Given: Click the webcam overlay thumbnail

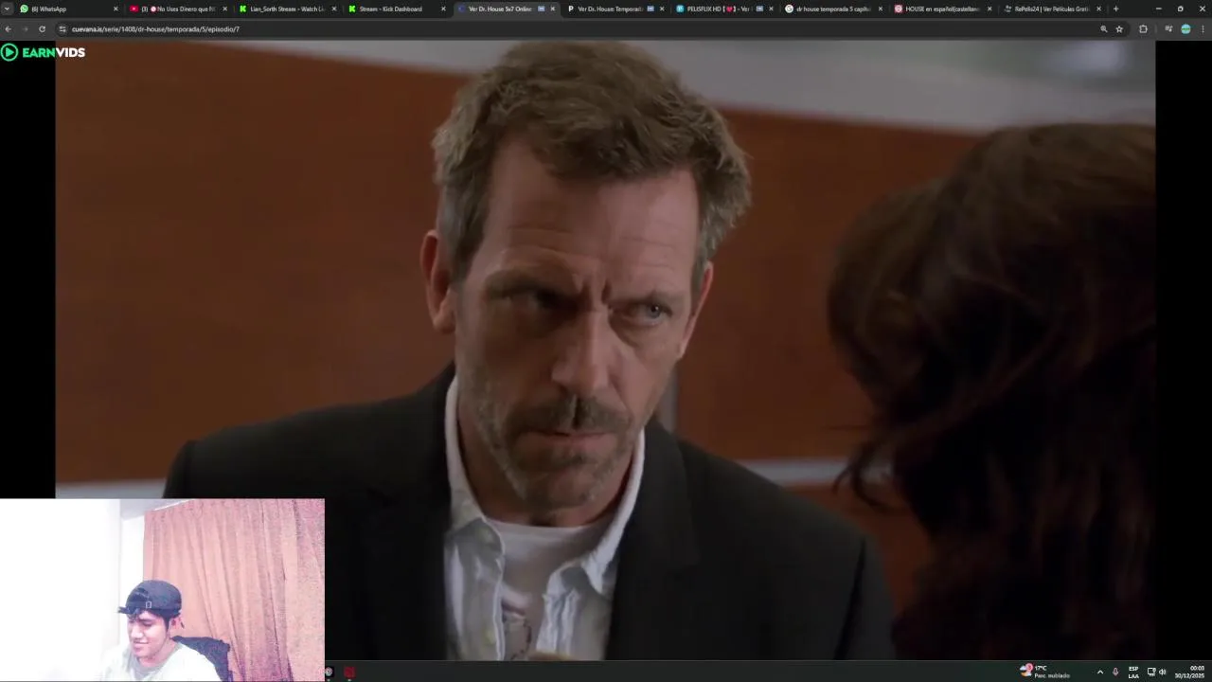Looking at the screenshot, I should [x=162, y=589].
